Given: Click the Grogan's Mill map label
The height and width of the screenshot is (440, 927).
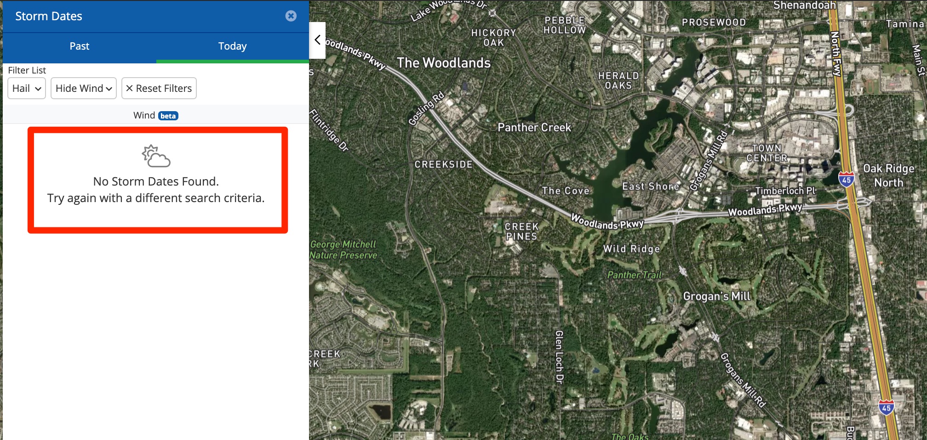Looking at the screenshot, I should click(716, 296).
